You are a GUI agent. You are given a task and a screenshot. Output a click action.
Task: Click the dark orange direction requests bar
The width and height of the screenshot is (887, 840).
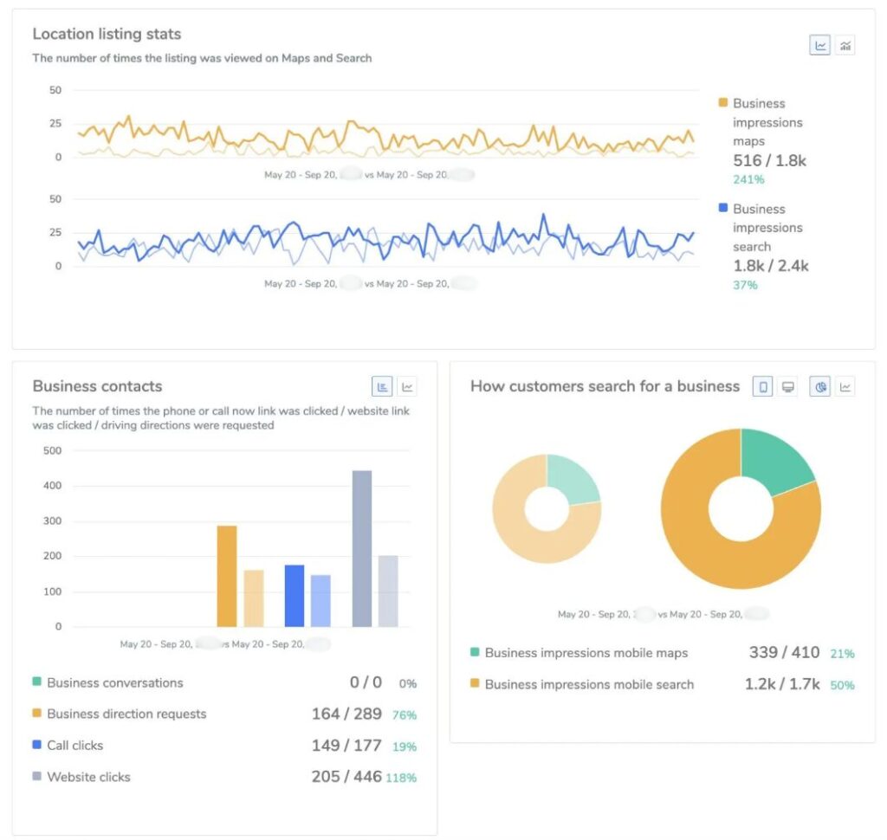pos(226,576)
